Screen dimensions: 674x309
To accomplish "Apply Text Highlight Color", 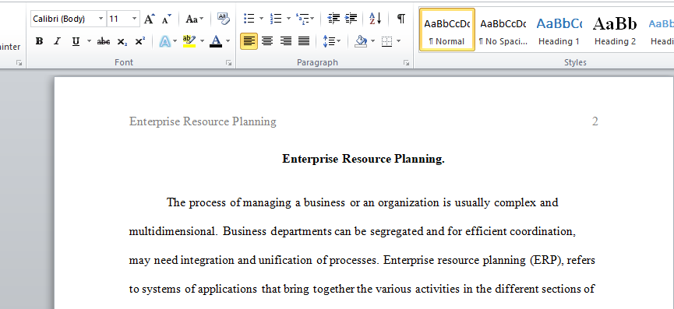I will pyautogui.click(x=189, y=41).
